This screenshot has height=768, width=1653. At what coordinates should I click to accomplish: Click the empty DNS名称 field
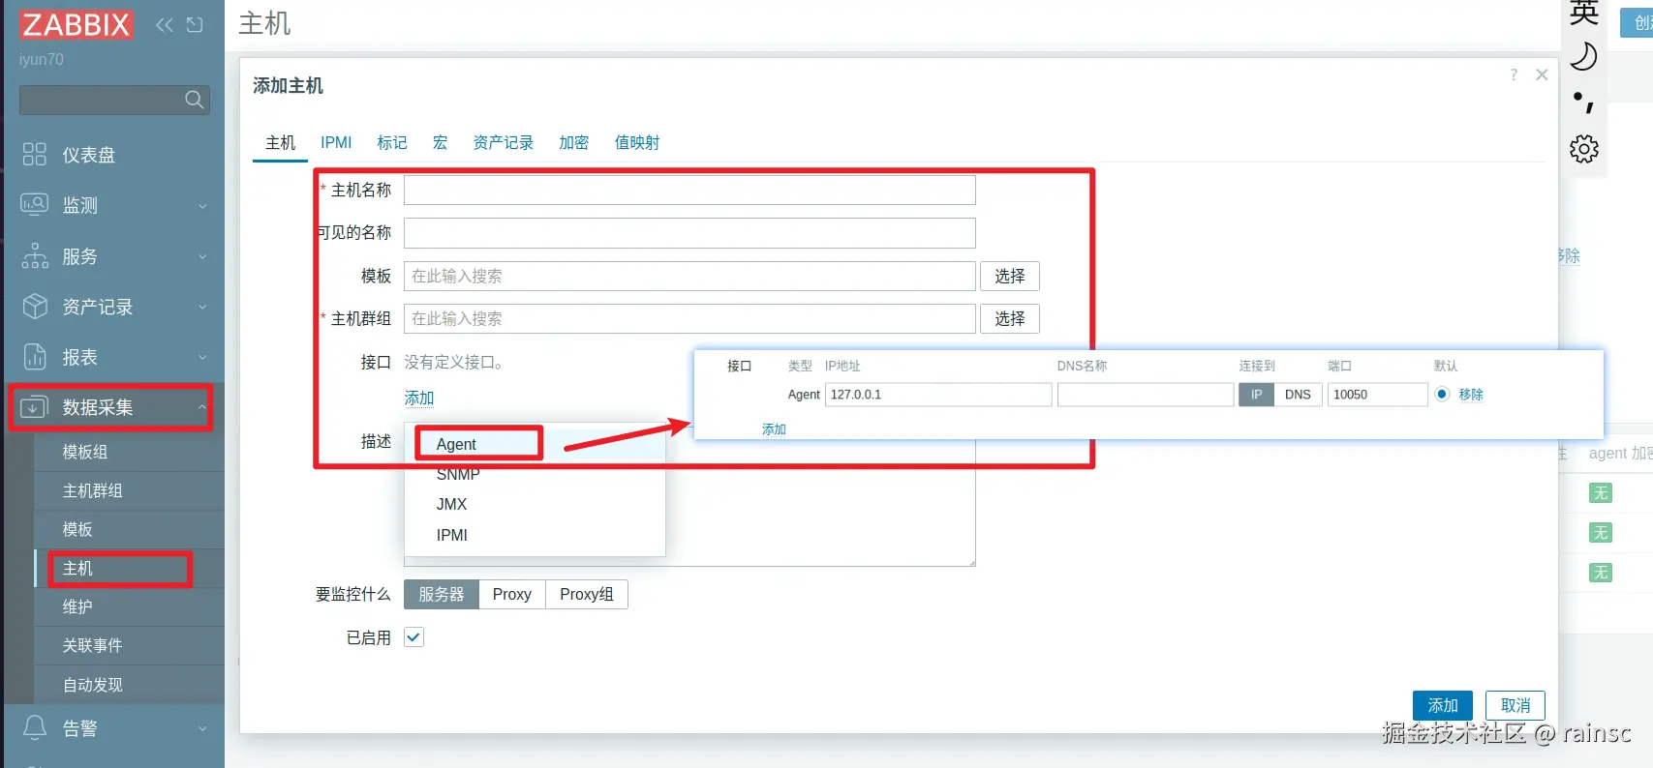(1146, 395)
